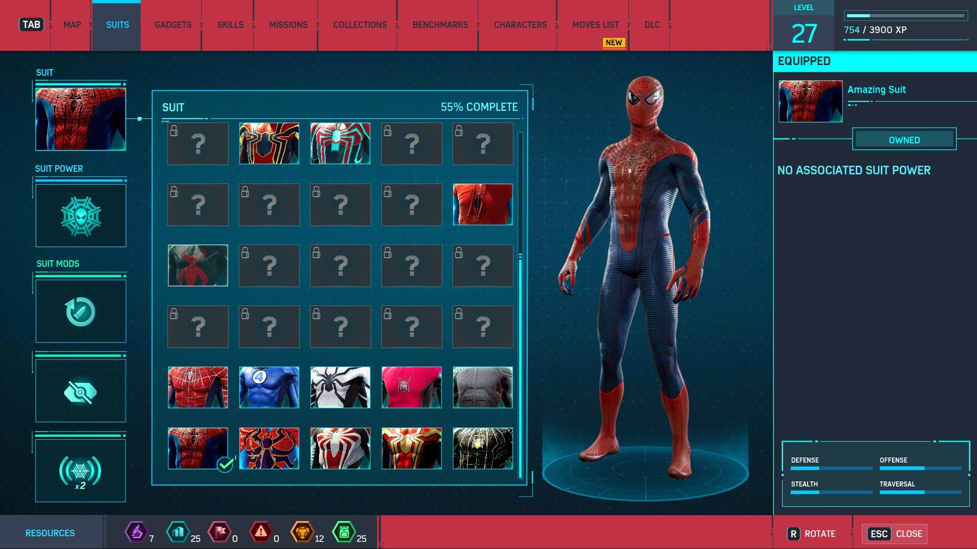Open the first Suit Mods slot
This screenshot has height=549, width=977.
pyautogui.click(x=80, y=311)
